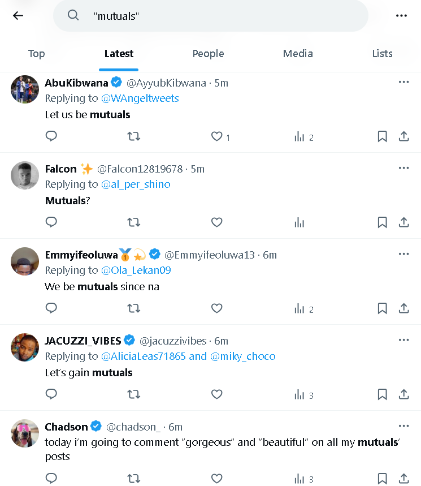Open the @WAngeltweets profile link

pyautogui.click(x=140, y=98)
